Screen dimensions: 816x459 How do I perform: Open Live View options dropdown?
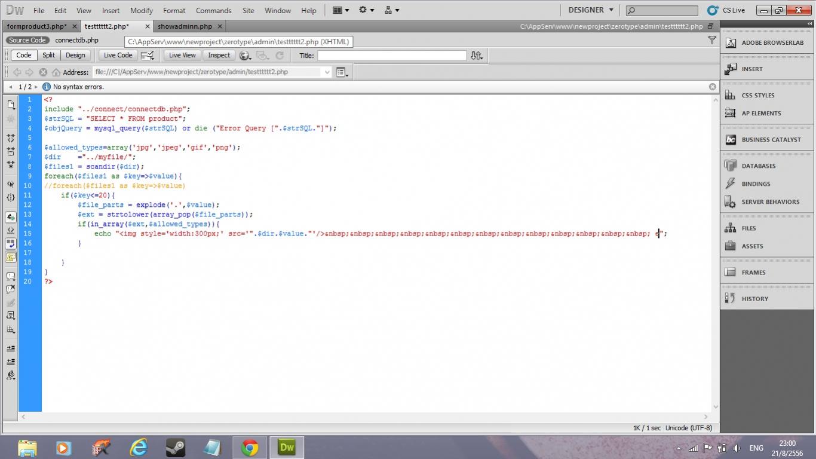coord(342,72)
